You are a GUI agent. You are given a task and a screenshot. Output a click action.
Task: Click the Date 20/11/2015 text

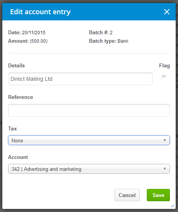pyautogui.click(x=27, y=33)
